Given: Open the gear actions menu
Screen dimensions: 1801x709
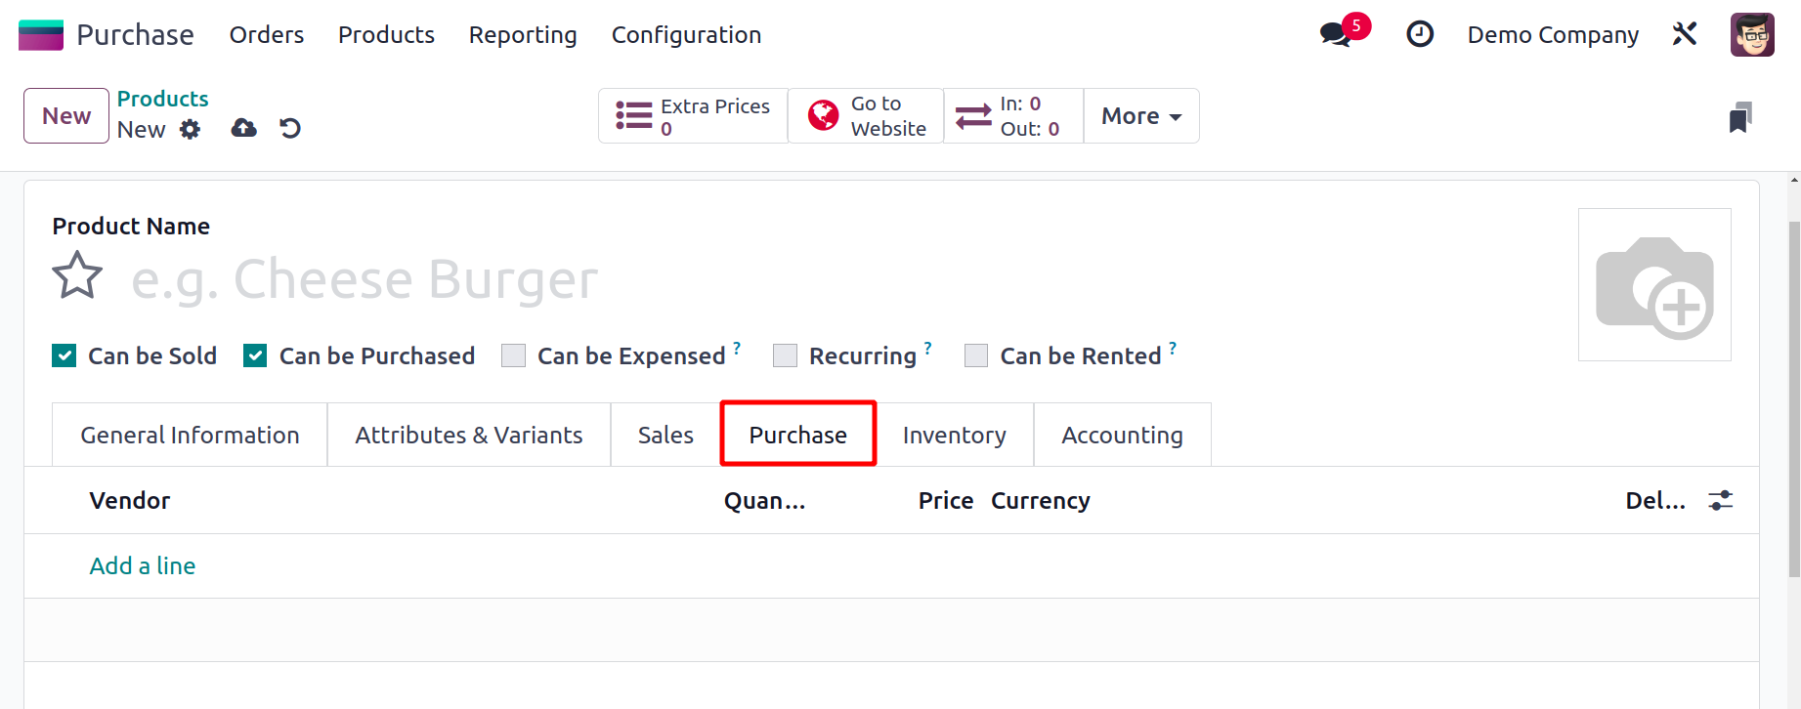Looking at the screenshot, I should click(191, 129).
